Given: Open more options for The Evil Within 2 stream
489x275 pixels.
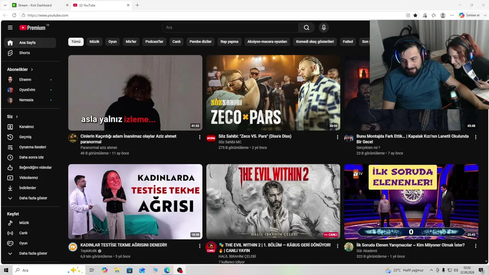Looking at the screenshot, I should click(337, 246).
